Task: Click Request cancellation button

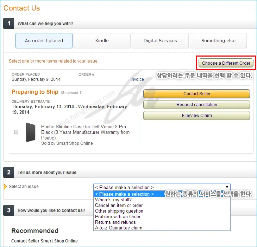Action: tap(196, 105)
